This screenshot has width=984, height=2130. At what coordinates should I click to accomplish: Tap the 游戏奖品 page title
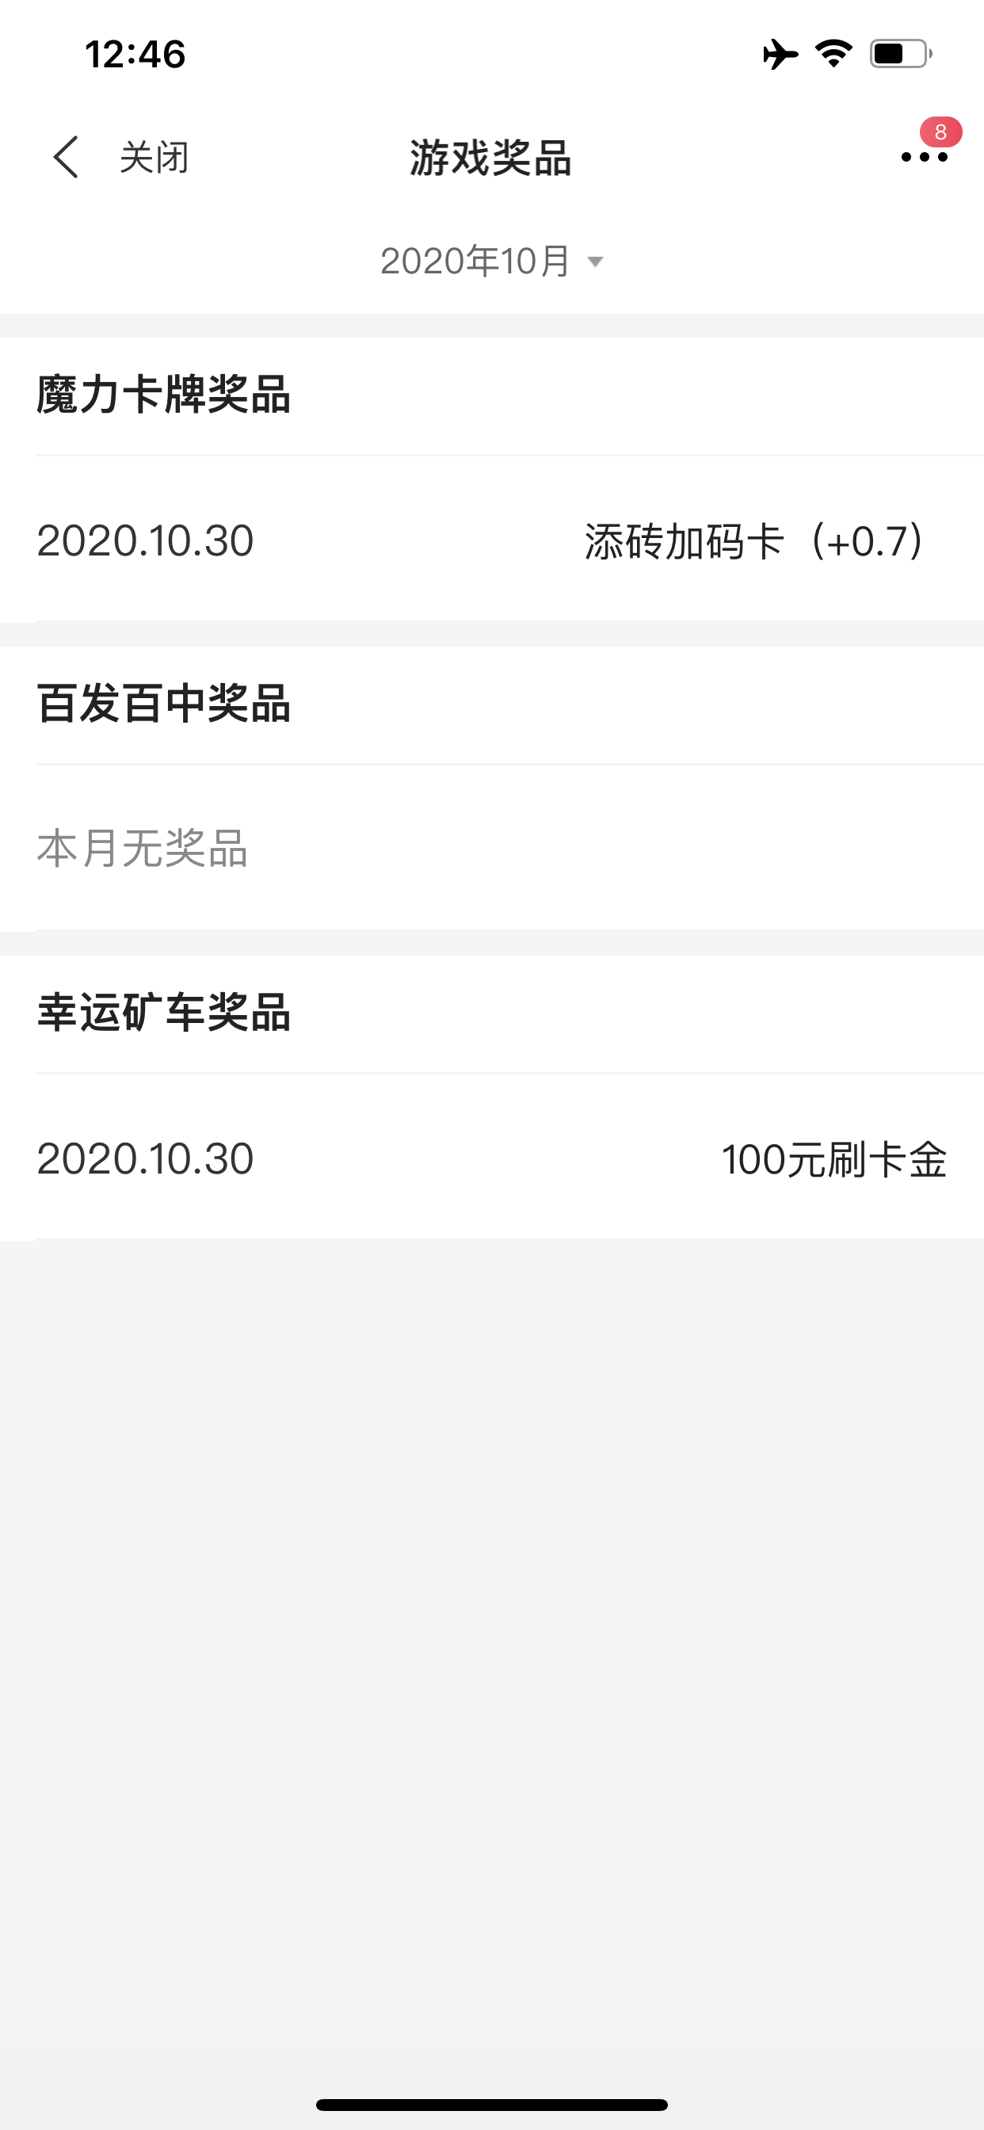pos(491,157)
